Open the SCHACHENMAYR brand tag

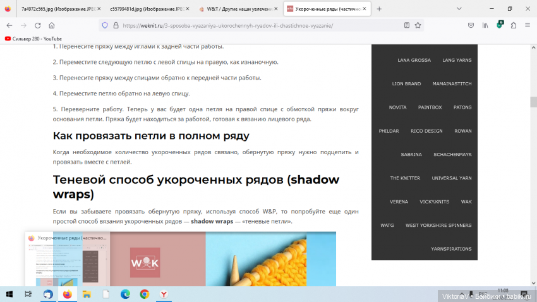coord(452,154)
